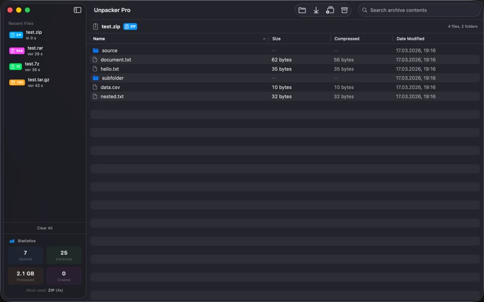This screenshot has height=302, width=484.
Task: Sort by the Name column header
Action: 99,39
